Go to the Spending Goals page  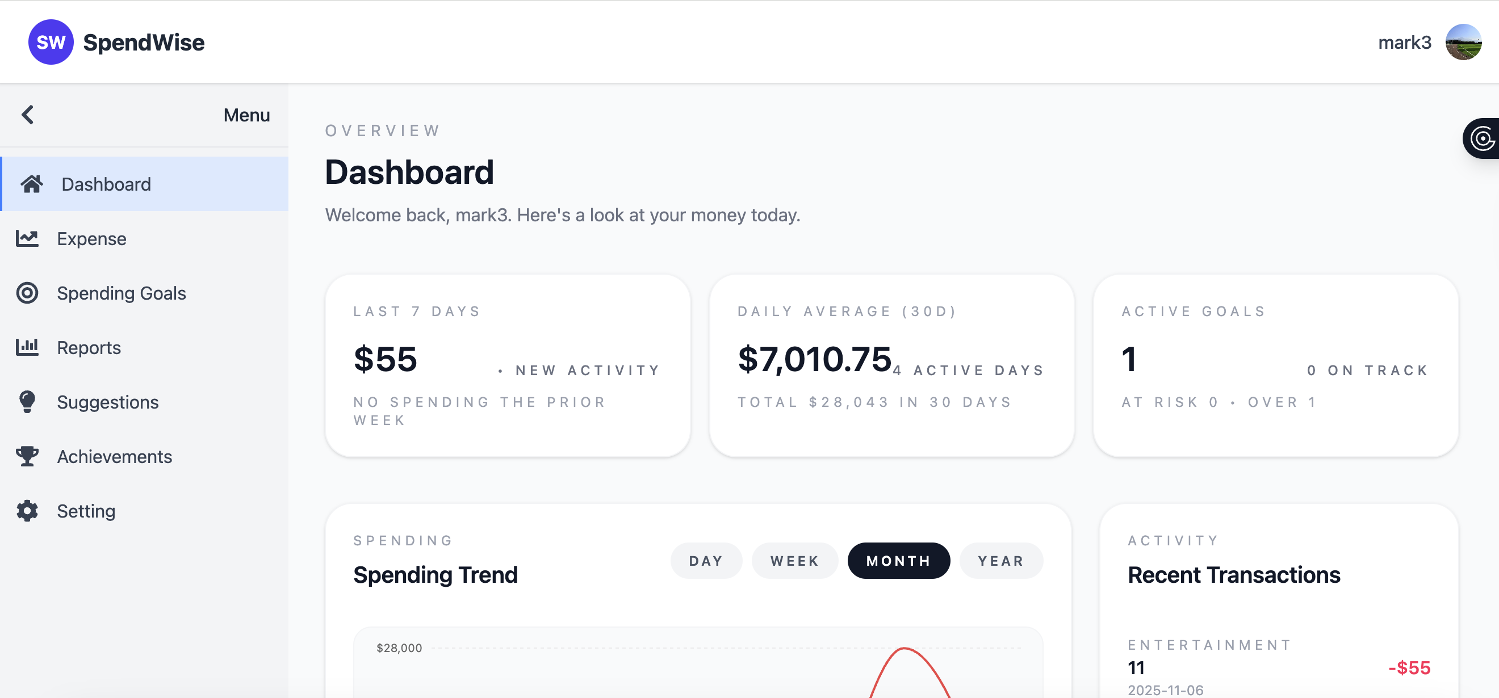pyautogui.click(x=121, y=293)
